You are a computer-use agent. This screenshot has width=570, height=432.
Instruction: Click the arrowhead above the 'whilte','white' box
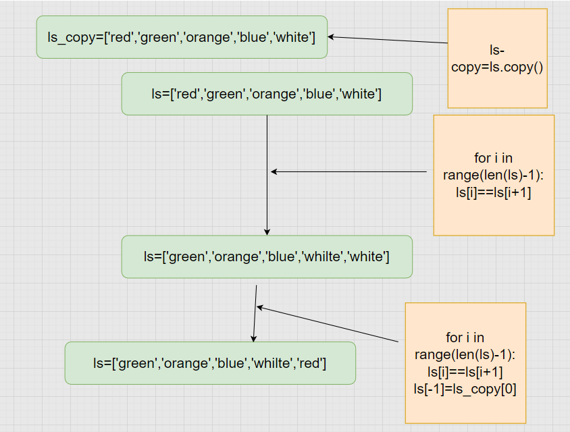(267, 232)
